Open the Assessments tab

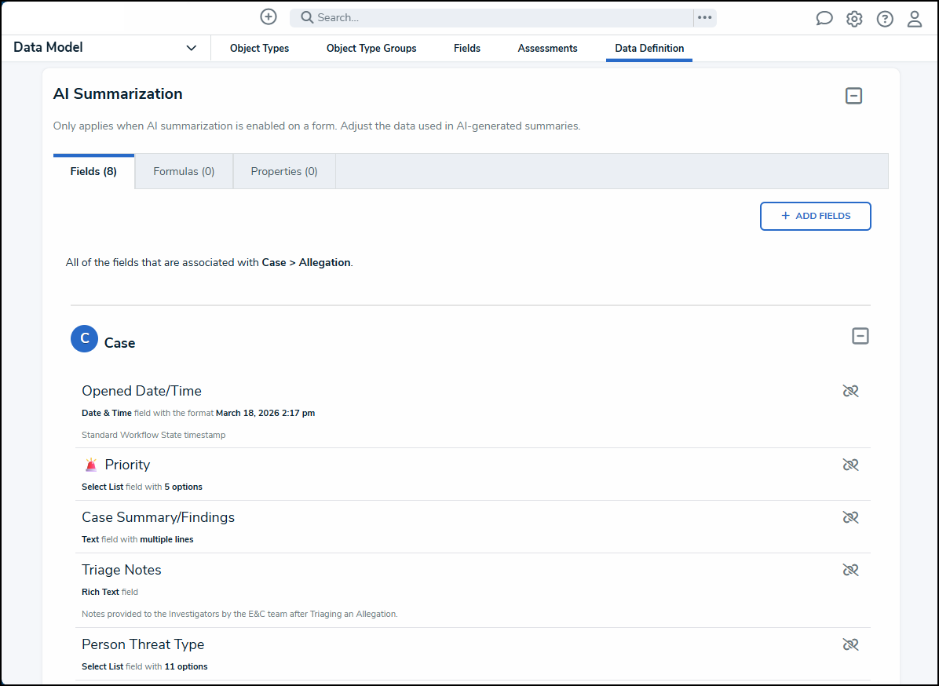(x=547, y=48)
